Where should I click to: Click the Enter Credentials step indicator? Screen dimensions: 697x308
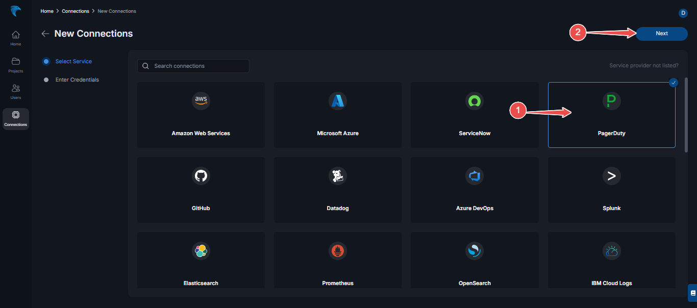(x=77, y=80)
